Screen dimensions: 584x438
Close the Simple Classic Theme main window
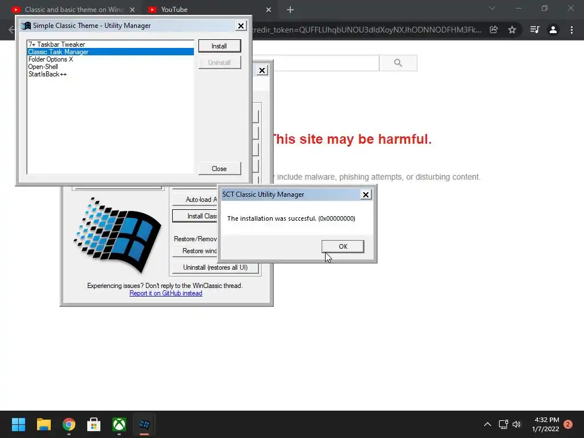click(x=262, y=70)
